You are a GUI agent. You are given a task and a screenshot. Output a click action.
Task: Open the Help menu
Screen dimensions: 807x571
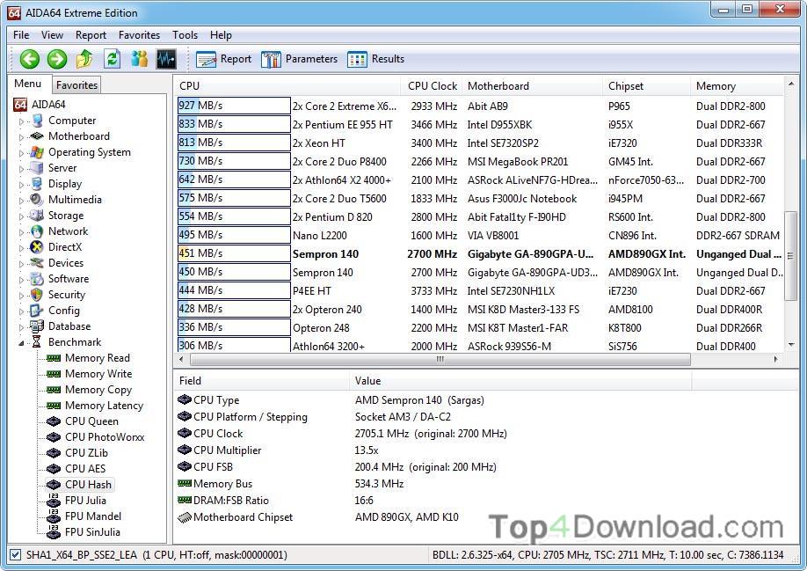point(221,35)
